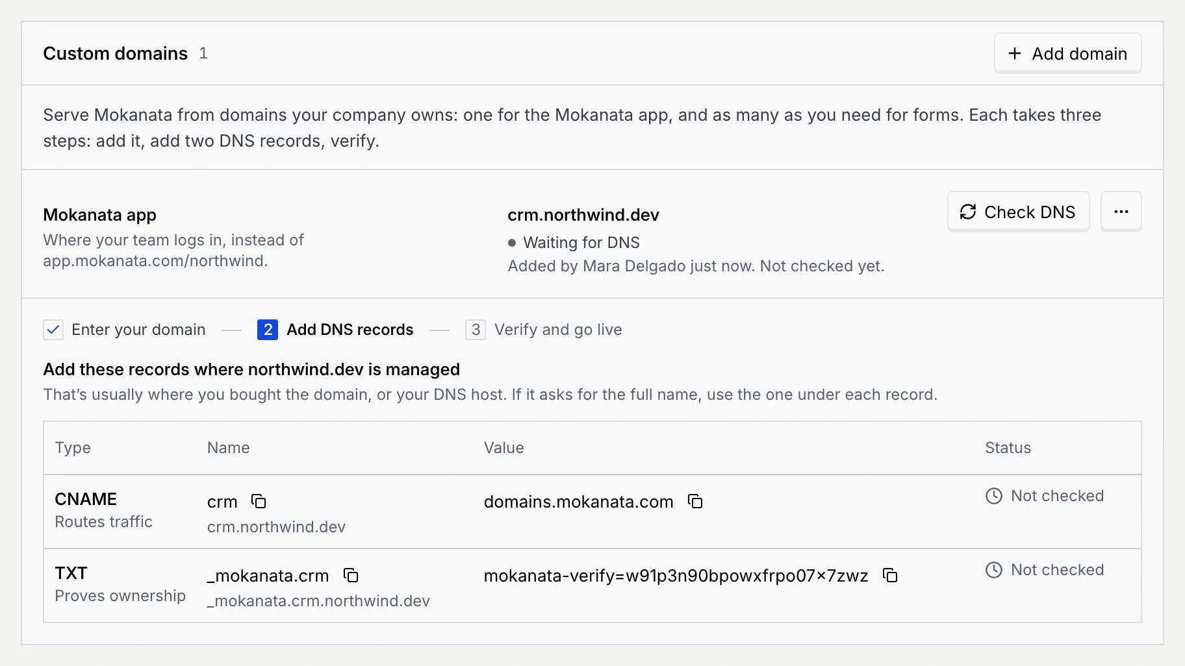Screen dimensions: 1185x666
Task: Click the crm.northwind.dev domain heading
Action: point(583,215)
